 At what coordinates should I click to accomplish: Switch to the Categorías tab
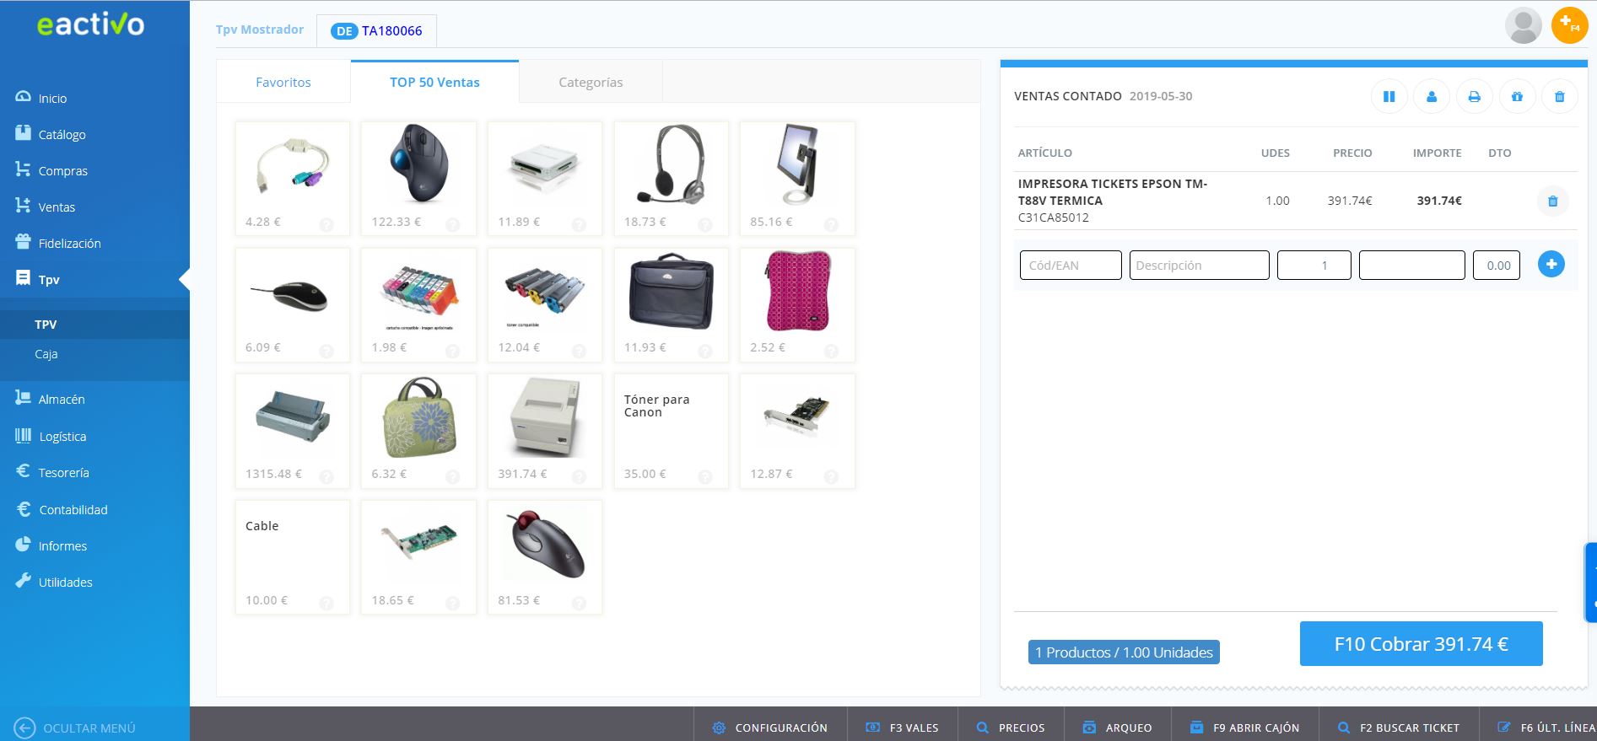click(x=591, y=82)
